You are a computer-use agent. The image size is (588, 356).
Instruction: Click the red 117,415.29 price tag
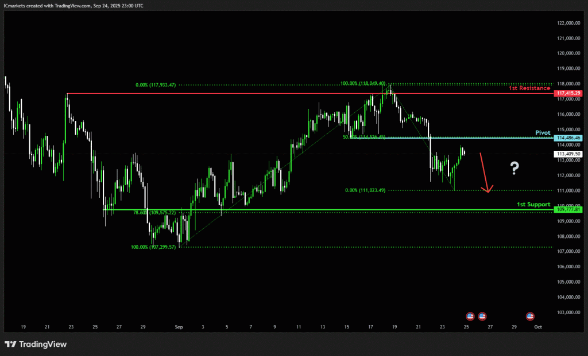pos(568,93)
